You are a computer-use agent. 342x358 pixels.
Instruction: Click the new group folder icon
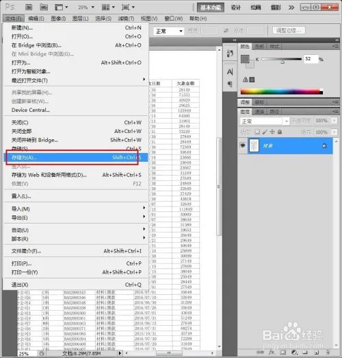click(305, 353)
